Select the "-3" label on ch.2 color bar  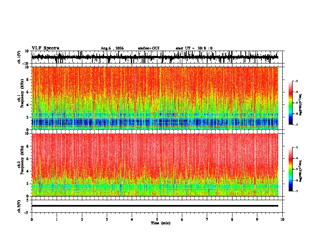(296, 148)
